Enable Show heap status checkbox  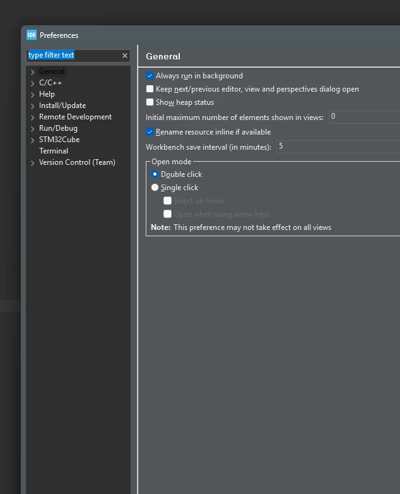150,102
